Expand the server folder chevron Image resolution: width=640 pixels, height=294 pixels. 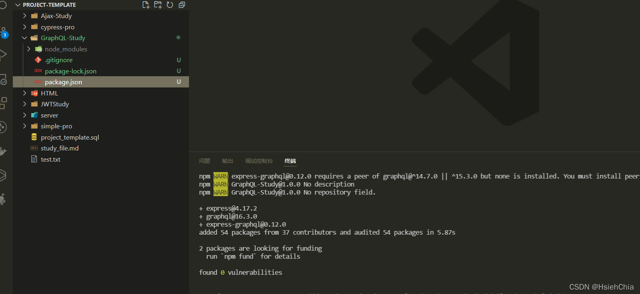coord(24,115)
